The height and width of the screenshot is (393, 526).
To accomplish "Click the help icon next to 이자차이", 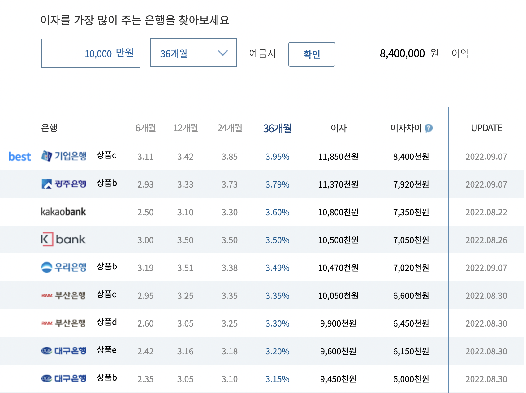I will coord(429,128).
